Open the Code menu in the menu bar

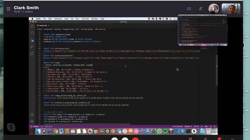pos(38,19)
